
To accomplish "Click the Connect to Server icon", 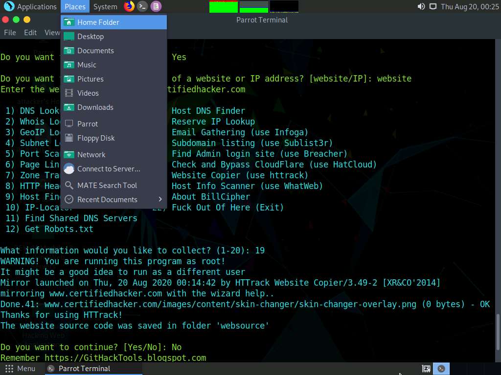I will (68, 168).
